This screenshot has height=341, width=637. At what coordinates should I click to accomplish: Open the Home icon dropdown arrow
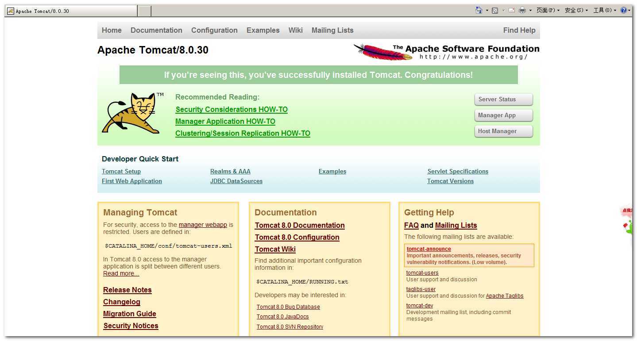(487, 10)
